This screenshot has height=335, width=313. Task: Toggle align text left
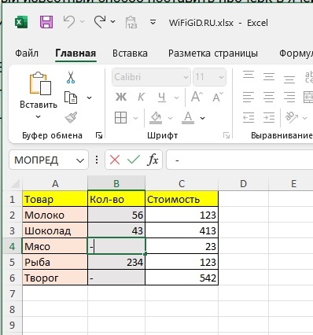pos(249,98)
